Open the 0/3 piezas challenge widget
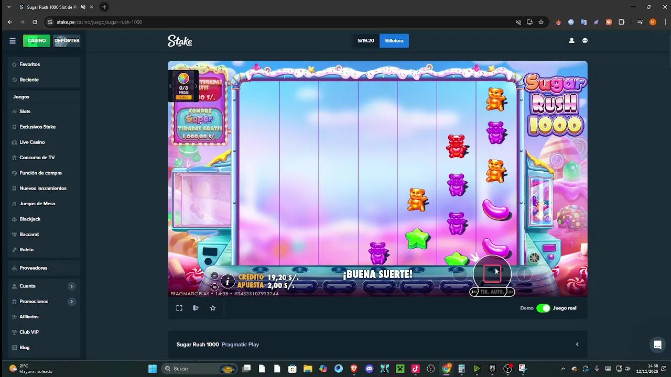Image resolution: width=671 pixels, height=377 pixels. 183,86
